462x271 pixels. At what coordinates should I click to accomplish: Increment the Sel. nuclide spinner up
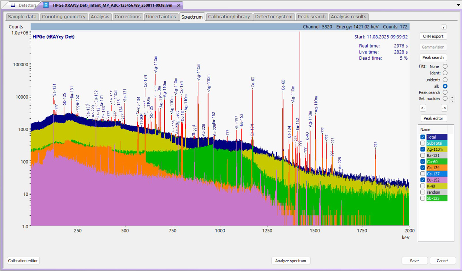tap(452, 97)
